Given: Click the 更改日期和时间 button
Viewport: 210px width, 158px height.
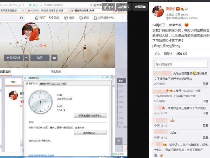Looking at the screenshot, I should [90, 116].
